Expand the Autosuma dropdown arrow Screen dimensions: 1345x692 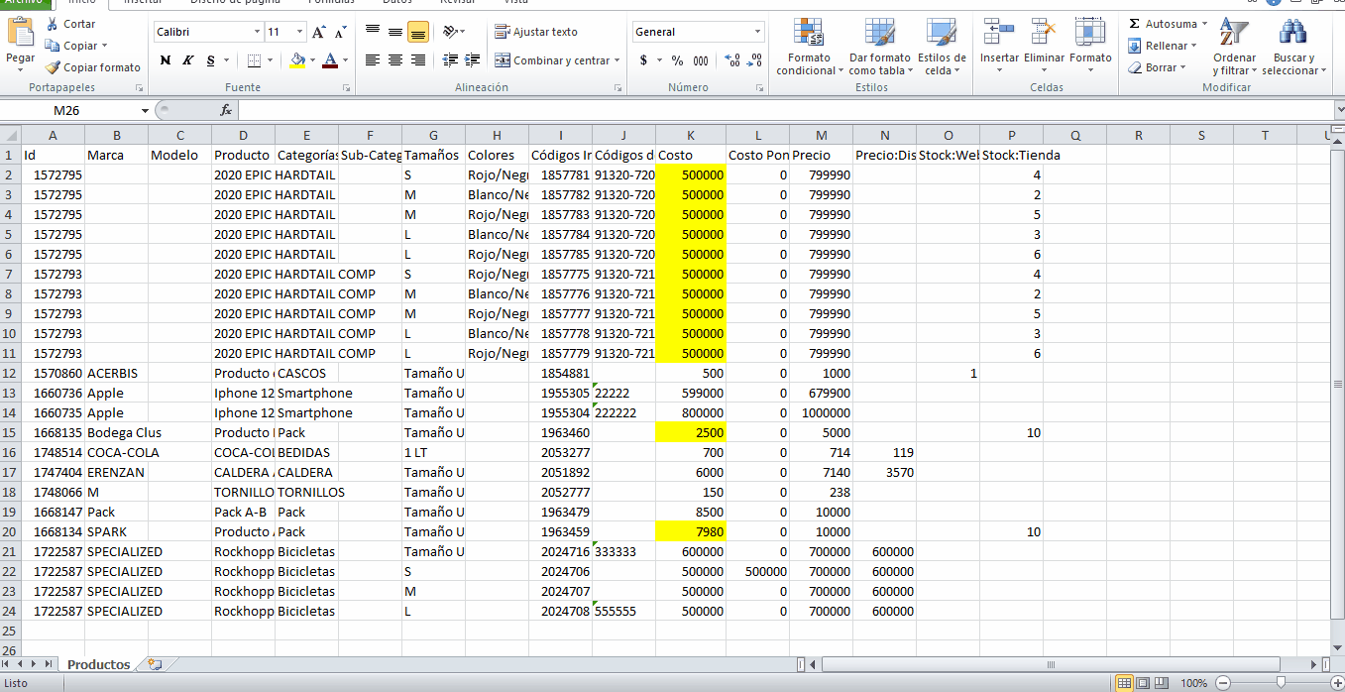1204,24
